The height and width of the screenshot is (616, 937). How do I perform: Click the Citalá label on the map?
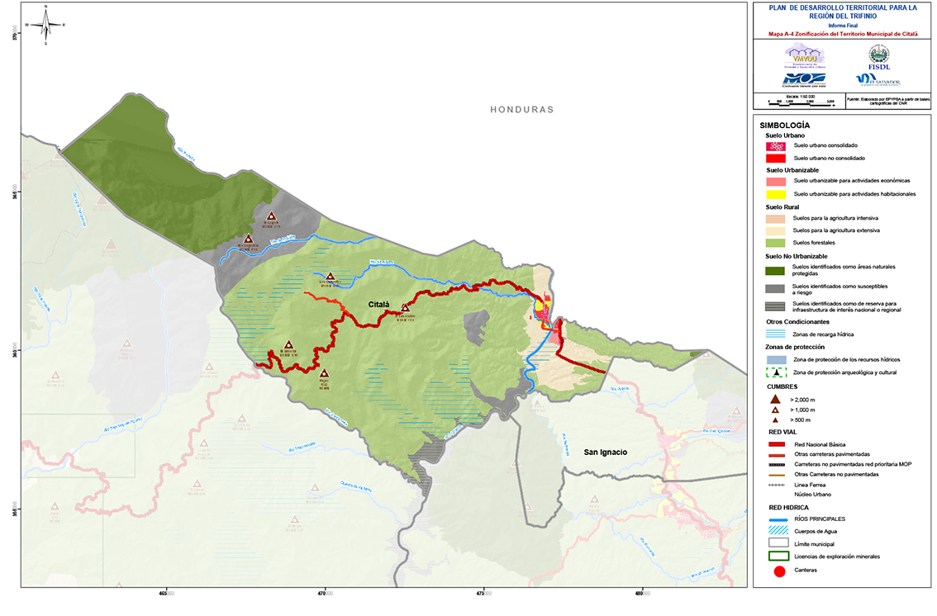point(383,305)
